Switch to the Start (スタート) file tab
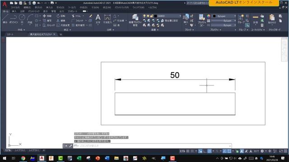This screenshot has width=289, height=162. pos(10,34)
